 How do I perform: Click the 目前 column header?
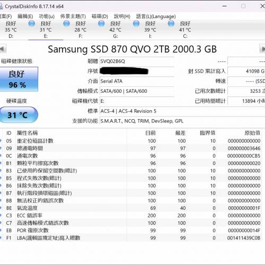click(151, 133)
